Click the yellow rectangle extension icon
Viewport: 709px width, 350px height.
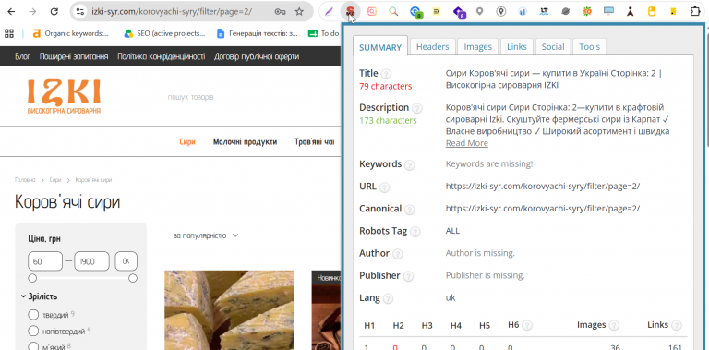coord(673,12)
